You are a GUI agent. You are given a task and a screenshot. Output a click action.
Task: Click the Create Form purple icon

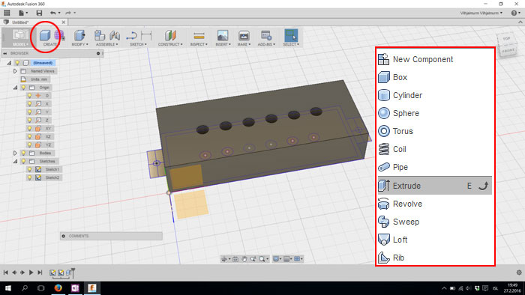pos(59,35)
